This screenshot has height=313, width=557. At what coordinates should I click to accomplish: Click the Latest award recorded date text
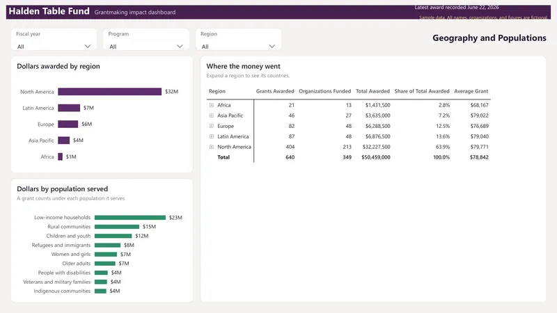[x=457, y=8]
